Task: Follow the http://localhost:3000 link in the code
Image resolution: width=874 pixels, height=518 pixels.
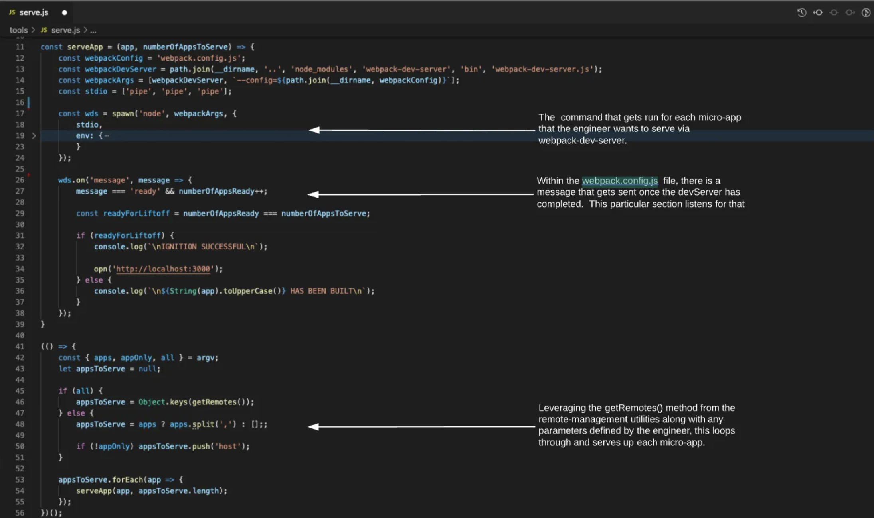Action: tap(163, 269)
